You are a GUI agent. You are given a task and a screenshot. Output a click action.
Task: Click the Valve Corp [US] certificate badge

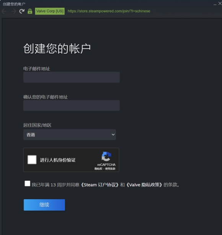[50, 11]
